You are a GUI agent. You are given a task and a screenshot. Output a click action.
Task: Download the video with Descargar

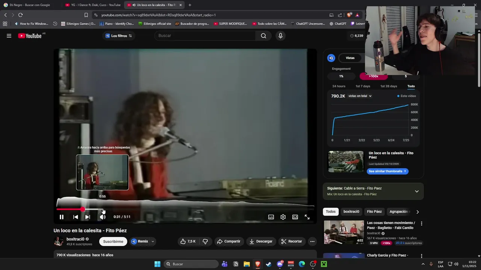click(x=261, y=241)
